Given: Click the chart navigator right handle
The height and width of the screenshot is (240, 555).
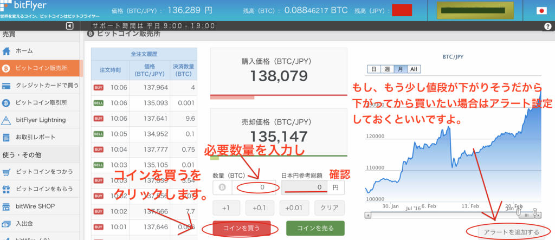Looking at the screenshot, I should click(535, 213).
